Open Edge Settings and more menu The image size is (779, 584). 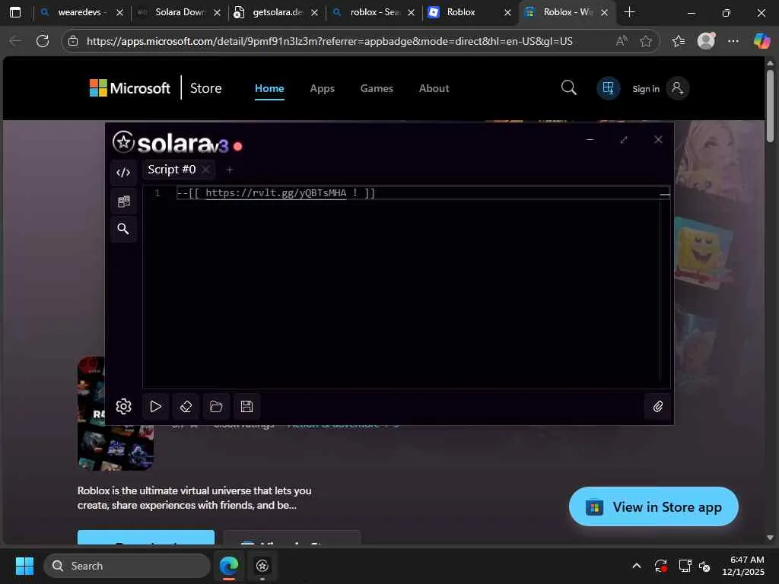click(x=733, y=41)
